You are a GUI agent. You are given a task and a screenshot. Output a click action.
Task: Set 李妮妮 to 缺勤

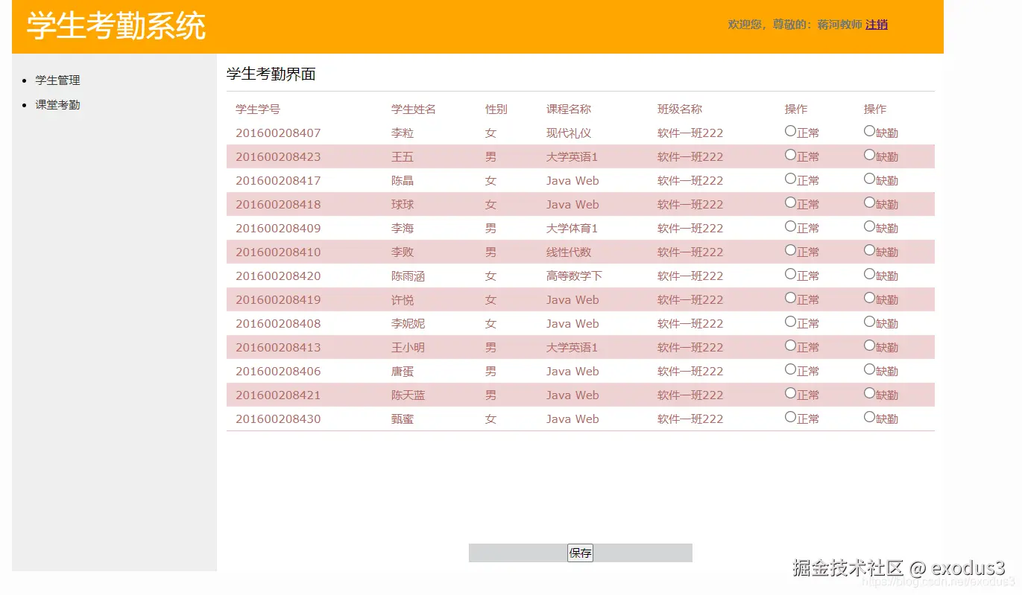tap(869, 322)
